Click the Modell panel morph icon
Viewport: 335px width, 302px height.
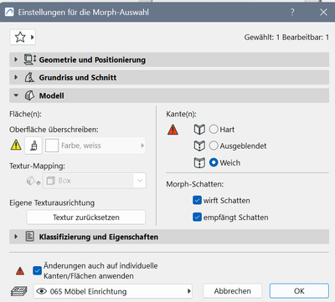[x=29, y=95]
